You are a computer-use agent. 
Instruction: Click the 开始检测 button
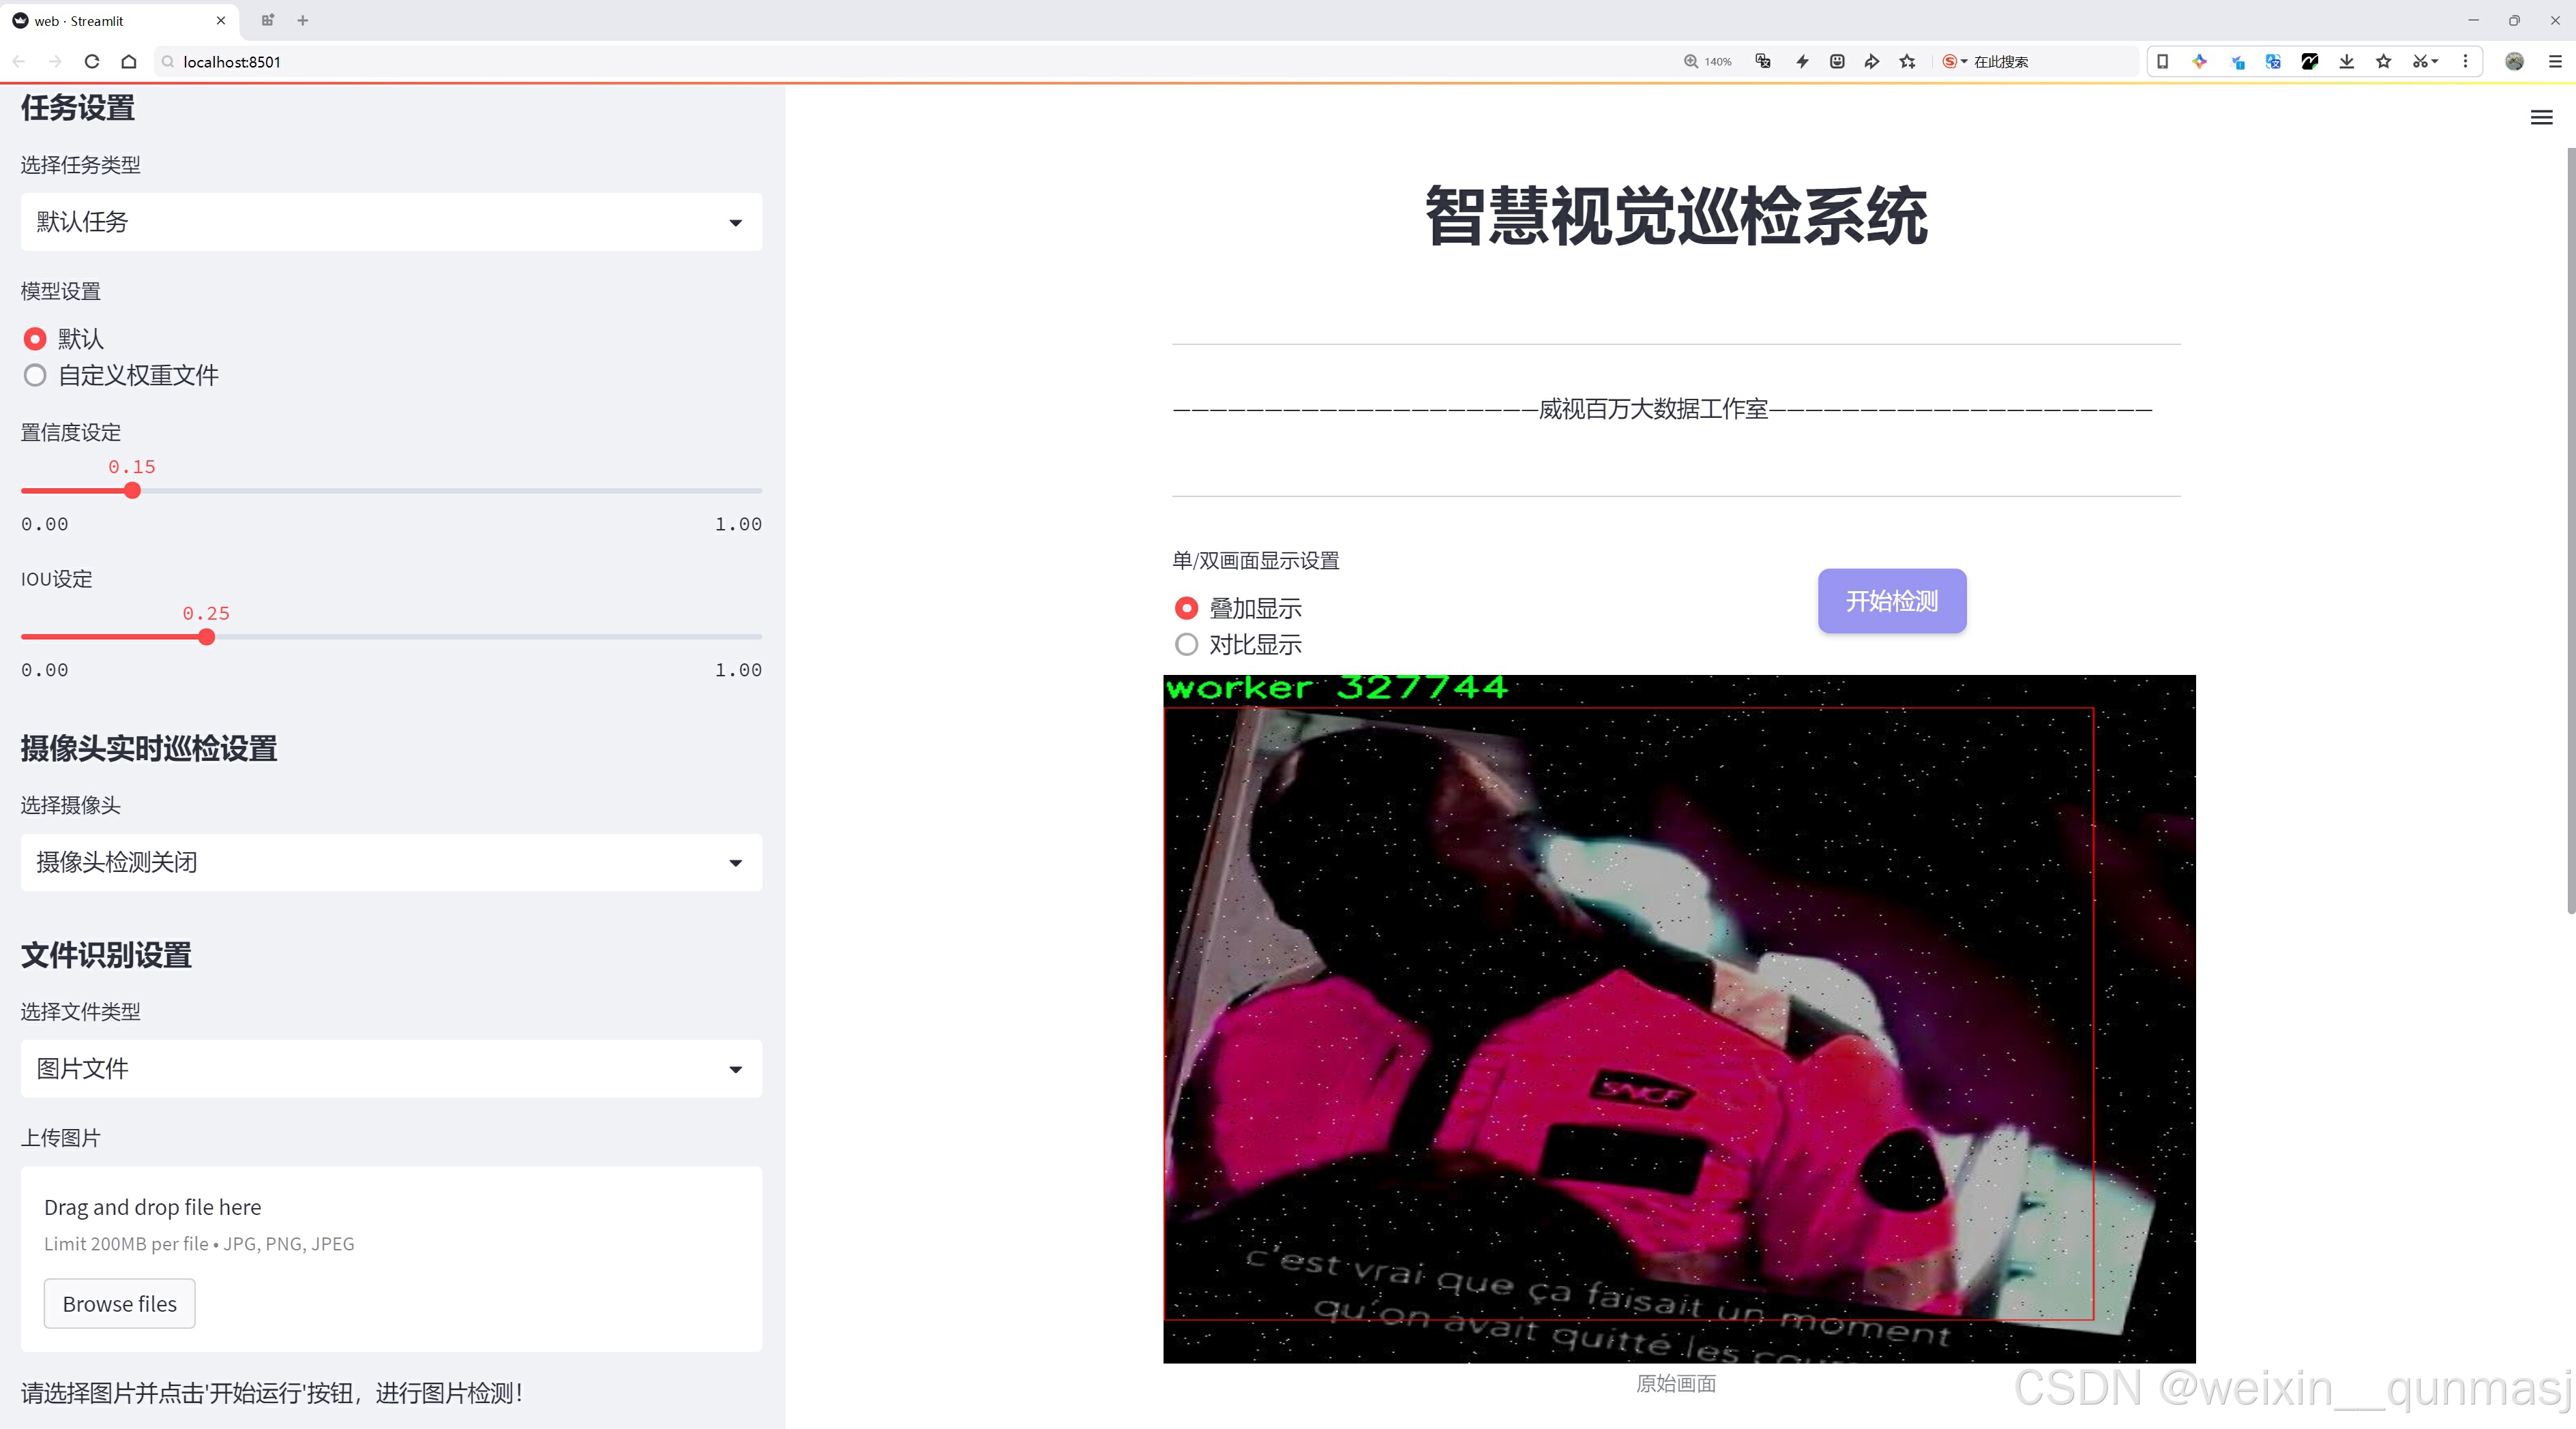(x=1891, y=601)
